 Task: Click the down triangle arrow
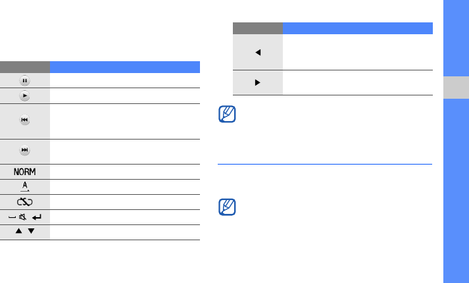point(32,232)
